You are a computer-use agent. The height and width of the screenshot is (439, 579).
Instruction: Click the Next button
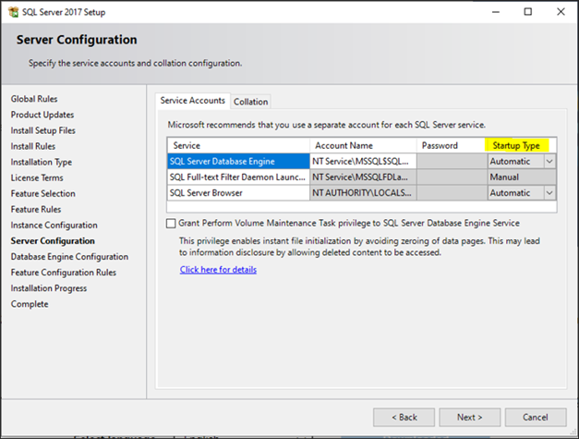pos(468,416)
